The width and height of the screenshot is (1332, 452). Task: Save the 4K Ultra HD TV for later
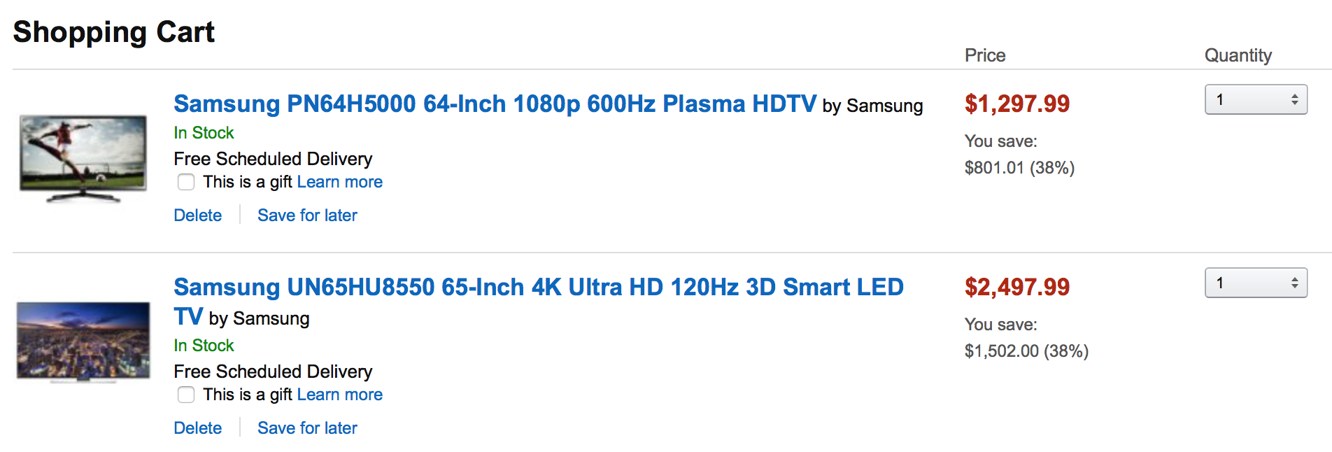[x=307, y=428]
